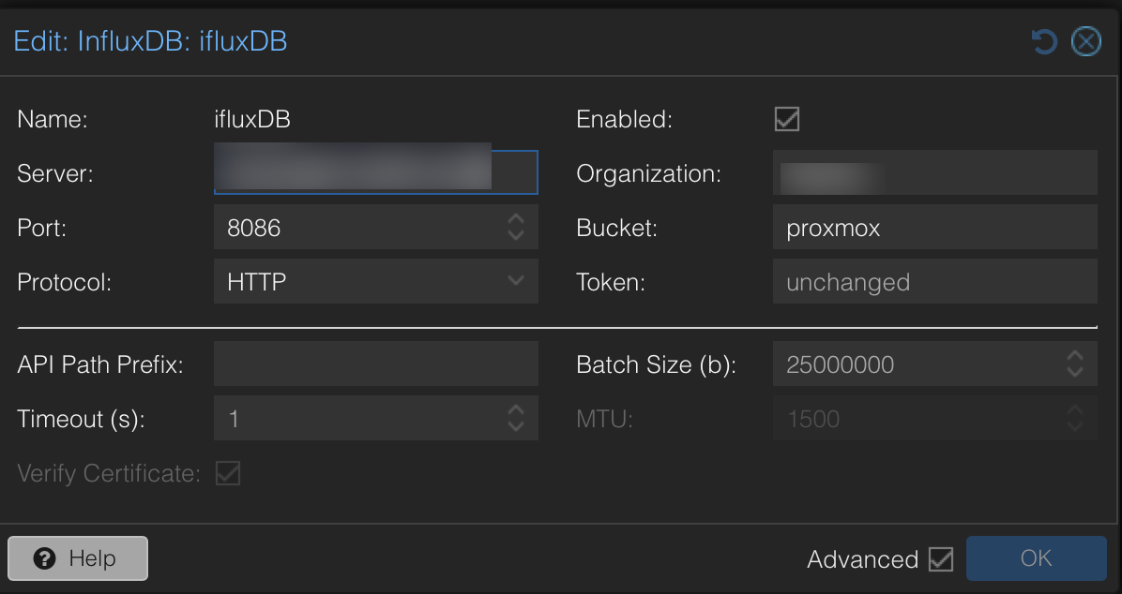Click the Port spinner arrows
The image size is (1122, 594).
[515, 228]
